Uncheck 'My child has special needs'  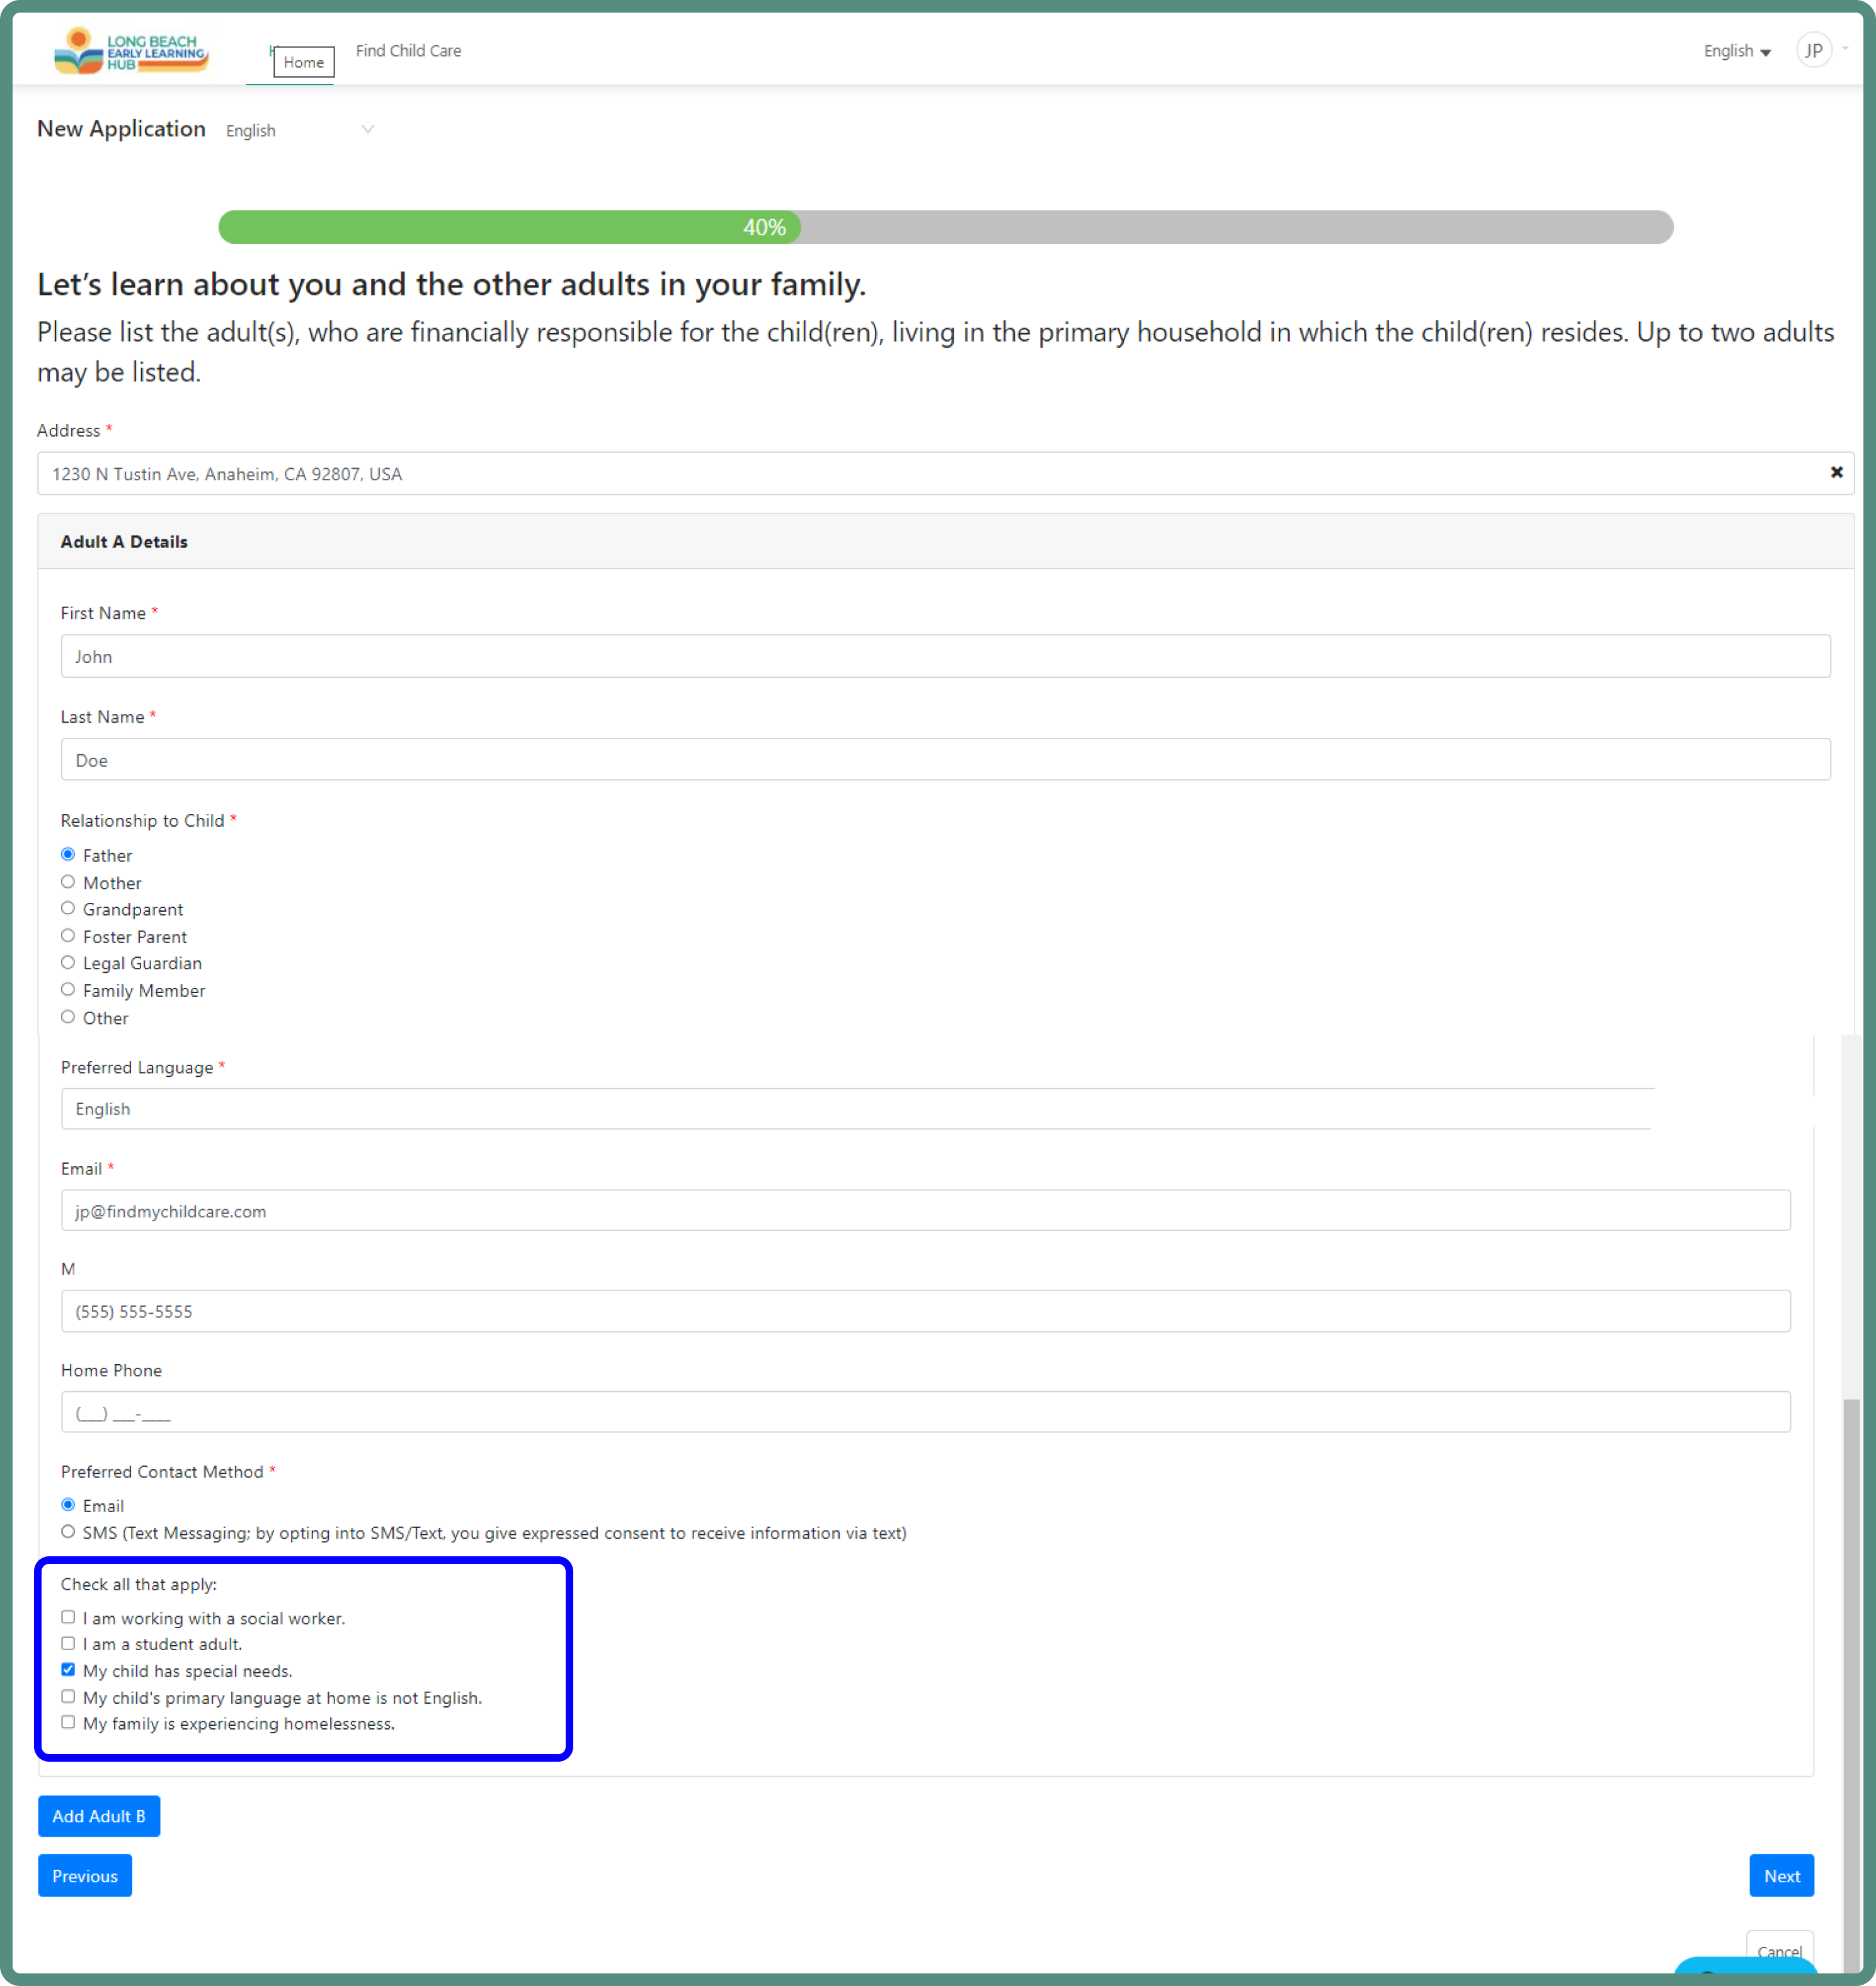click(x=68, y=1670)
